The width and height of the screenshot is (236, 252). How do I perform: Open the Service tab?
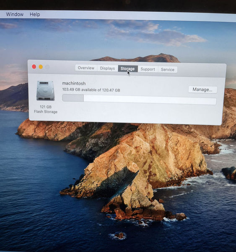tap(168, 70)
